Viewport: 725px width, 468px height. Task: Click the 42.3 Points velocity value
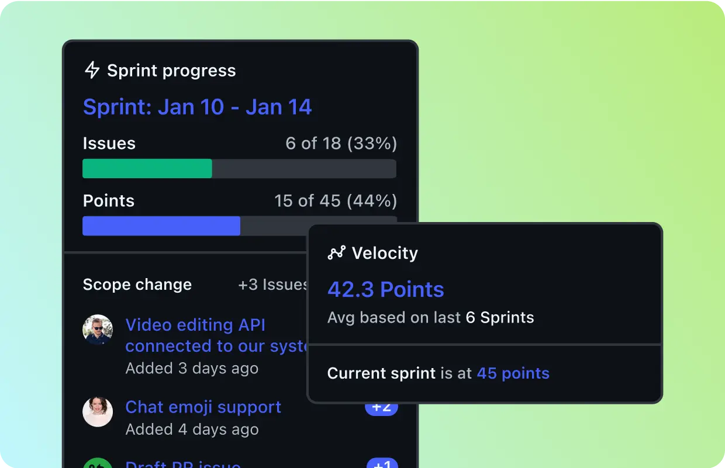click(386, 289)
